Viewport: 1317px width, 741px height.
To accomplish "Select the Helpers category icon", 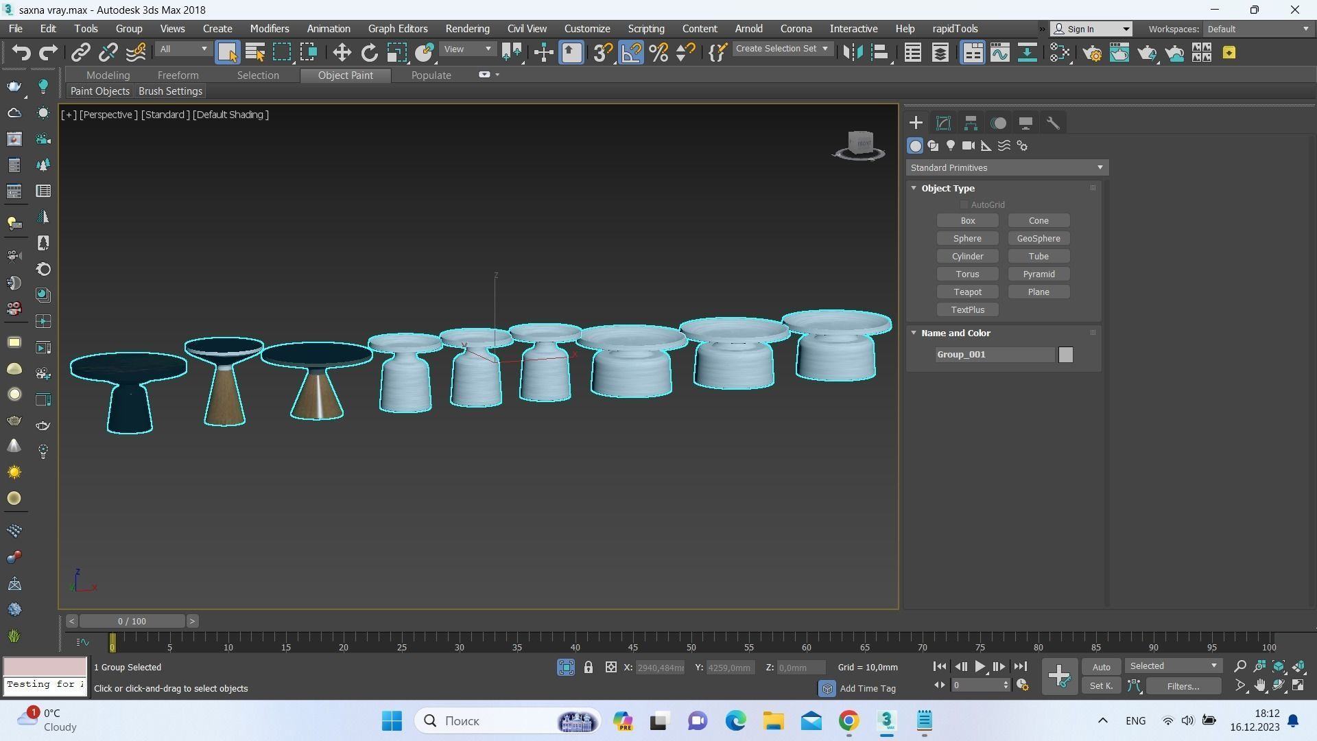I will click(986, 145).
